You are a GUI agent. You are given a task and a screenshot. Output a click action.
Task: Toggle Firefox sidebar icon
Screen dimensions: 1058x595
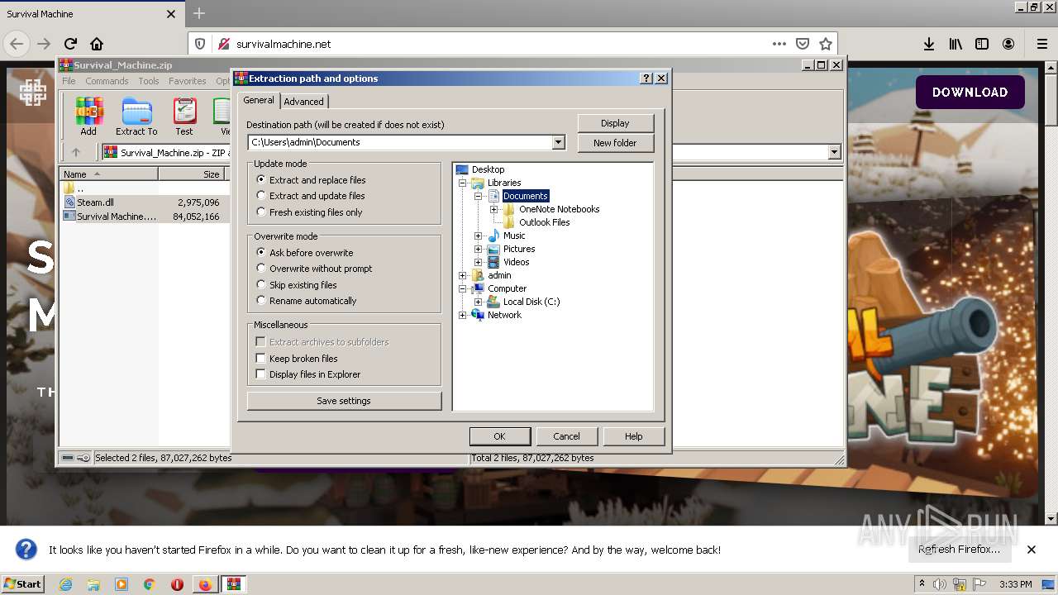tap(982, 44)
